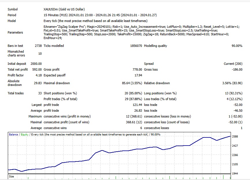Click the consecutive wins value 12 (368.61)

click(x=134, y=117)
